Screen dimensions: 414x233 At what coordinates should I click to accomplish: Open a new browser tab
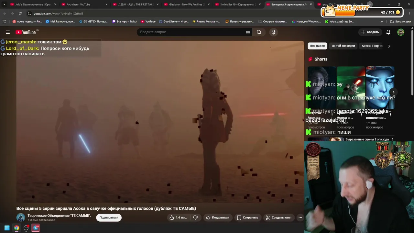pyautogui.click(x=370, y=4)
